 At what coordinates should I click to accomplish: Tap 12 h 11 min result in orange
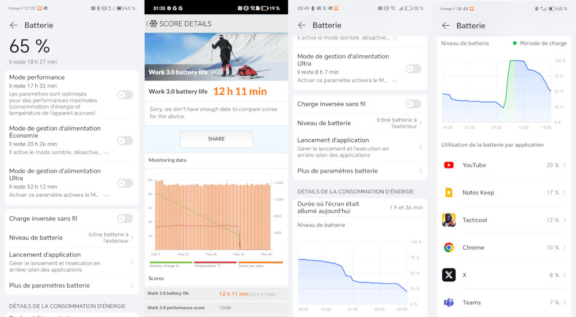tap(240, 91)
